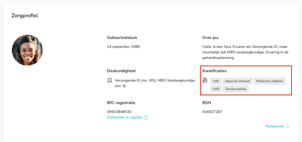The height and width of the screenshot is (142, 302).
Task: Click the BSN number 916627287
Action: point(212,112)
